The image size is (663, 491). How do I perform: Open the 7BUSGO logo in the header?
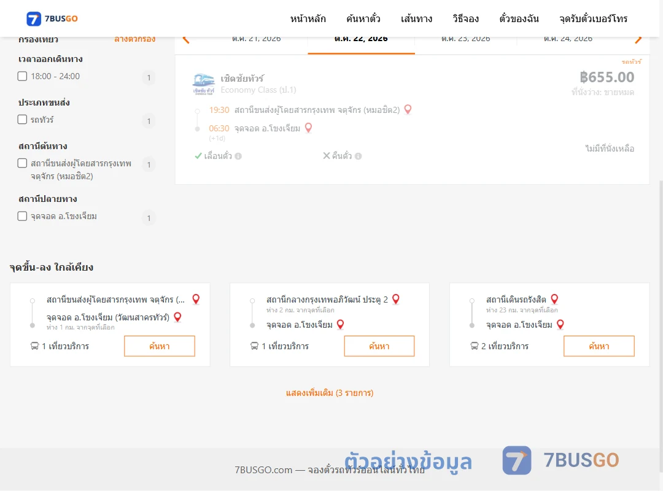[x=52, y=18]
